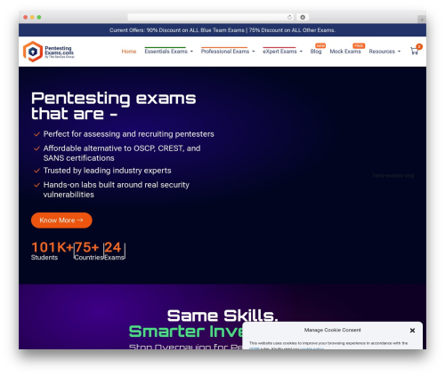Expand the Resources dropdown arrow

coord(399,52)
